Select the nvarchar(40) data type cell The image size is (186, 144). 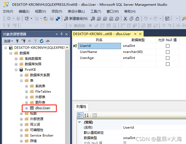pyautogui.click(x=138, y=52)
